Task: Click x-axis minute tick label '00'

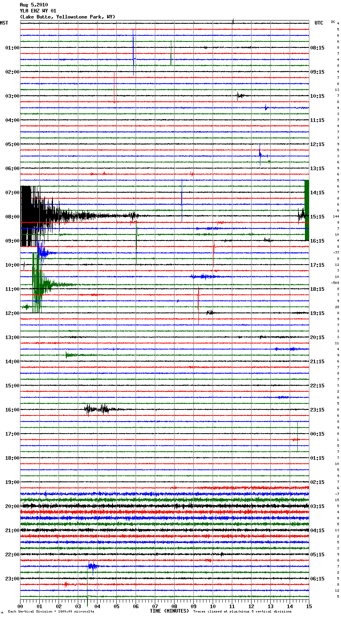Action: [20, 606]
